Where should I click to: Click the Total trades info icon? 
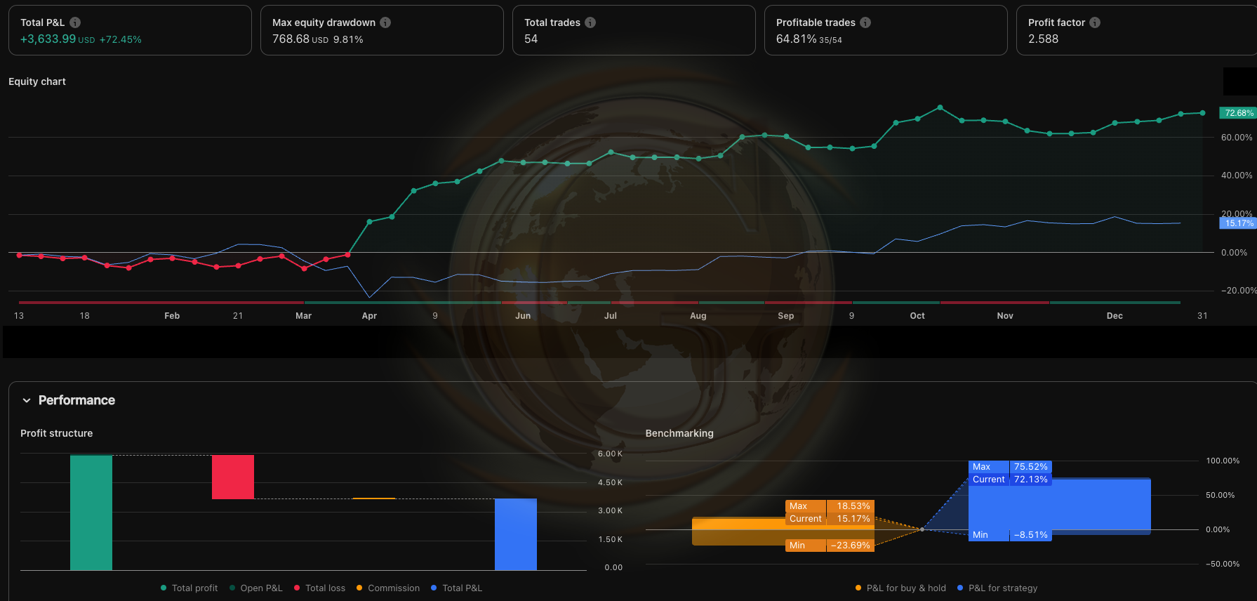click(x=590, y=22)
